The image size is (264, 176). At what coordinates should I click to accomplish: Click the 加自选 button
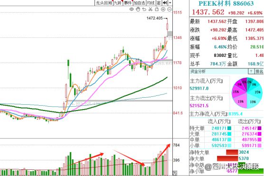point(140,3)
